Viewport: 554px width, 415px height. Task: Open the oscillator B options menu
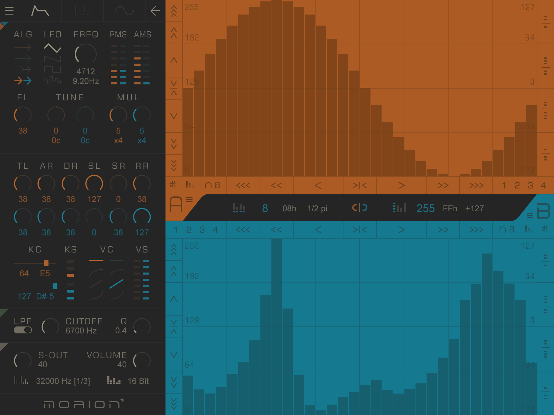pyautogui.click(x=530, y=215)
